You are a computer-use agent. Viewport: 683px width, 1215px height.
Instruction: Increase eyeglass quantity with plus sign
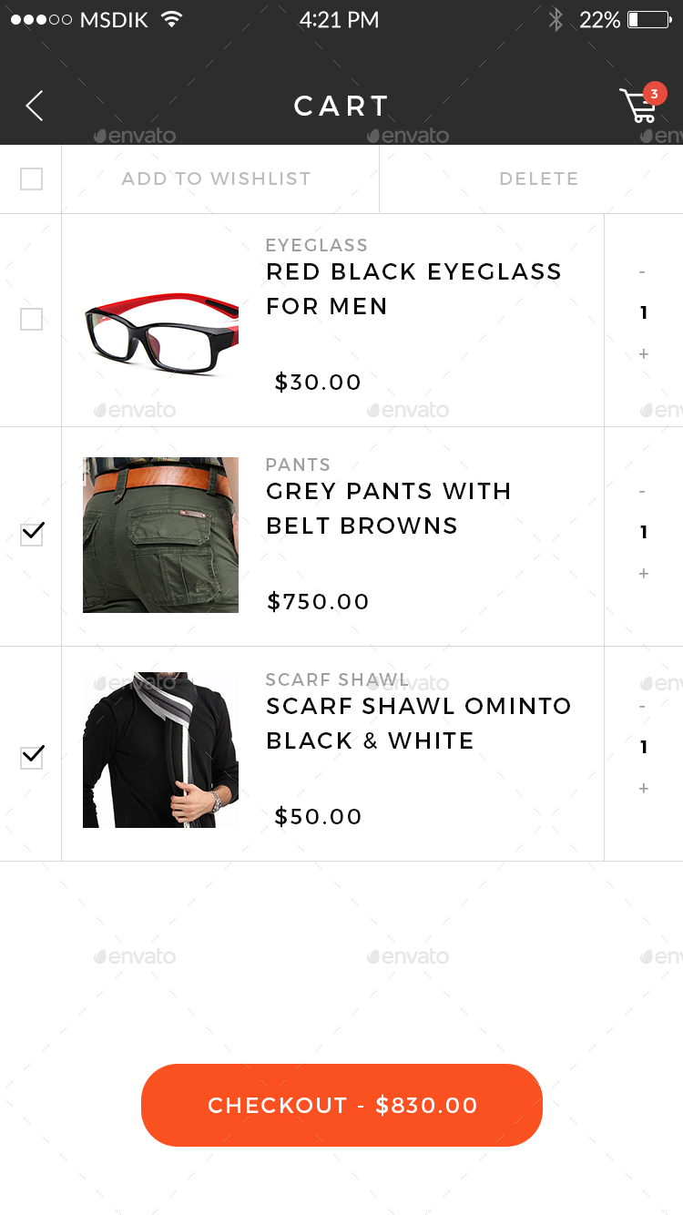tap(643, 353)
